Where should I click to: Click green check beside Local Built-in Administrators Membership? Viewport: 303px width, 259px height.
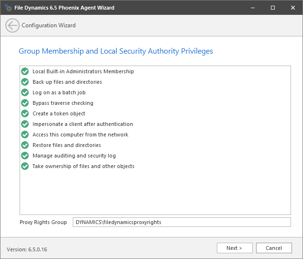(x=25, y=71)
